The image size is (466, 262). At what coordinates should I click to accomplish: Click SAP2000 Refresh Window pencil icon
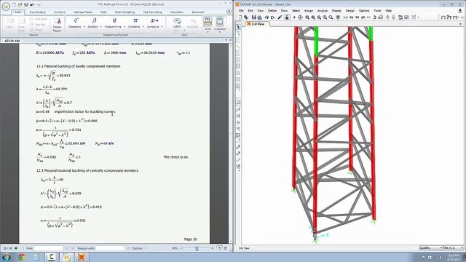tap(280, 17)
